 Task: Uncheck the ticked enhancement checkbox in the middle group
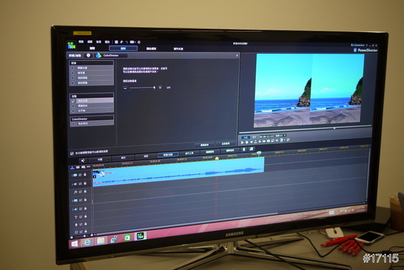(x=73, y=101)
